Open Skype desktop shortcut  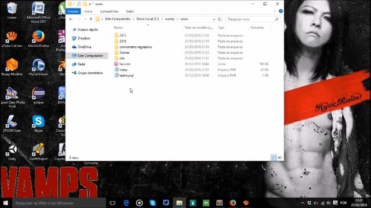(38, 124)
